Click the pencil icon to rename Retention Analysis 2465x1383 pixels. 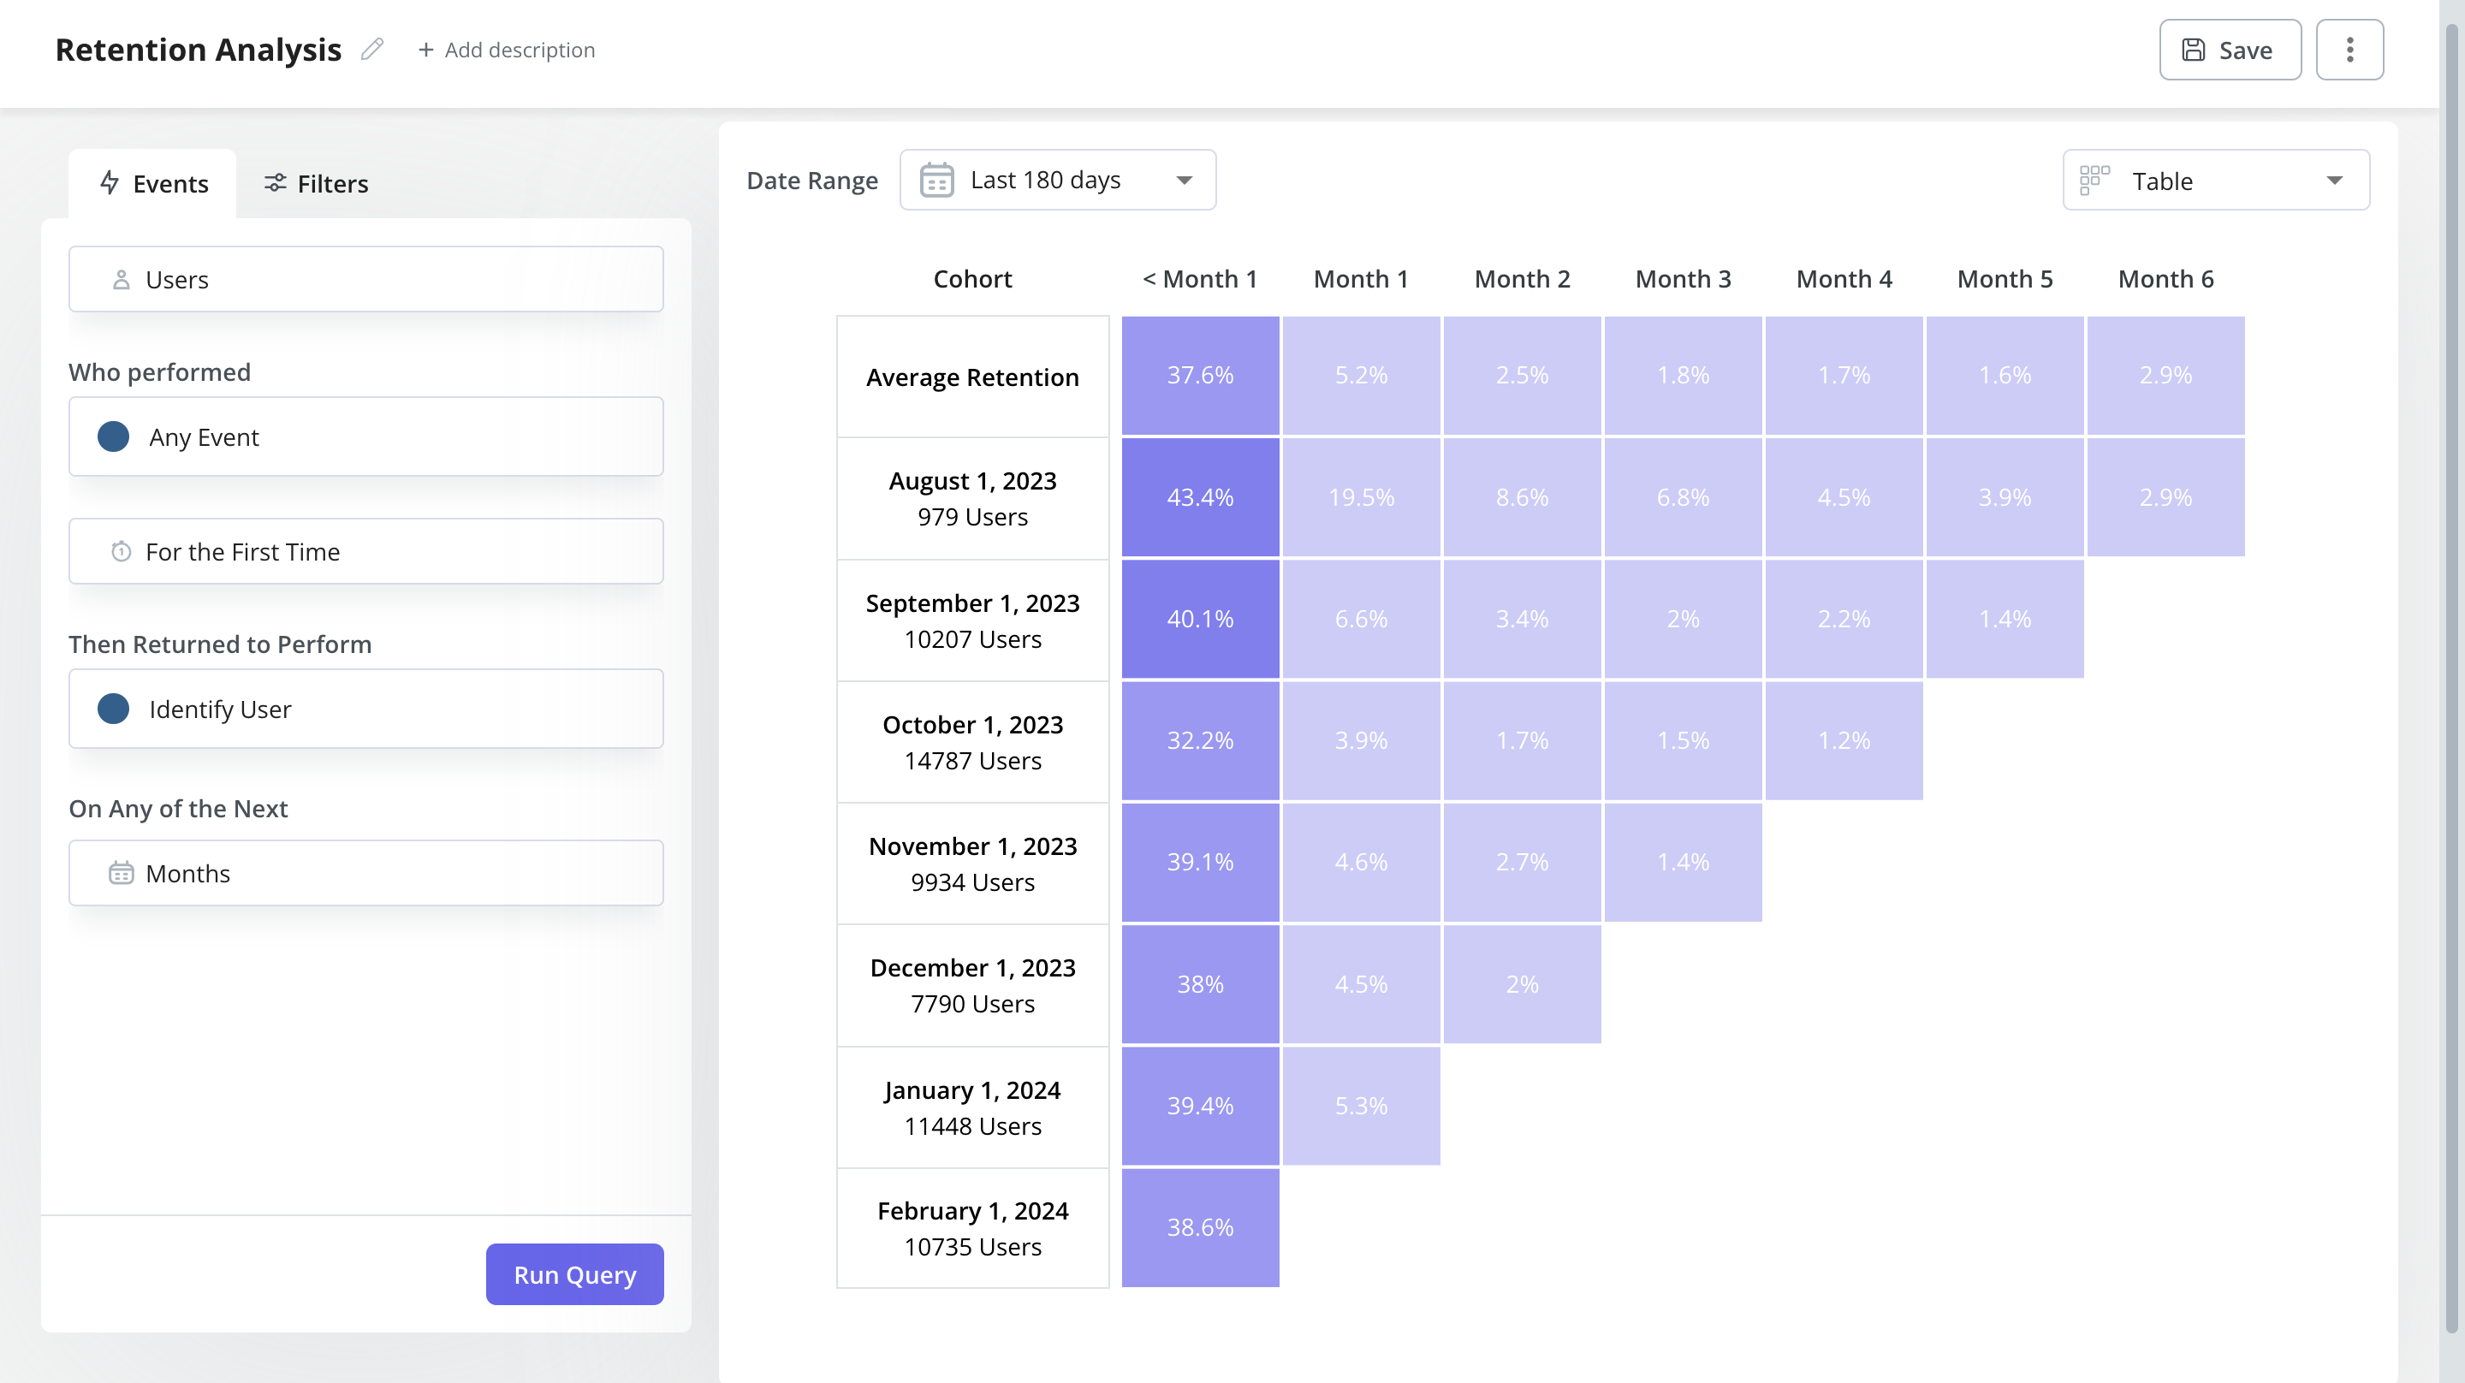(x=372, y=49)
